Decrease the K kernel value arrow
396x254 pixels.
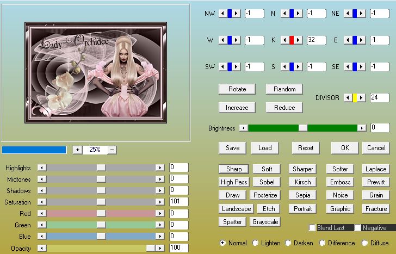[x=284, y=40]
